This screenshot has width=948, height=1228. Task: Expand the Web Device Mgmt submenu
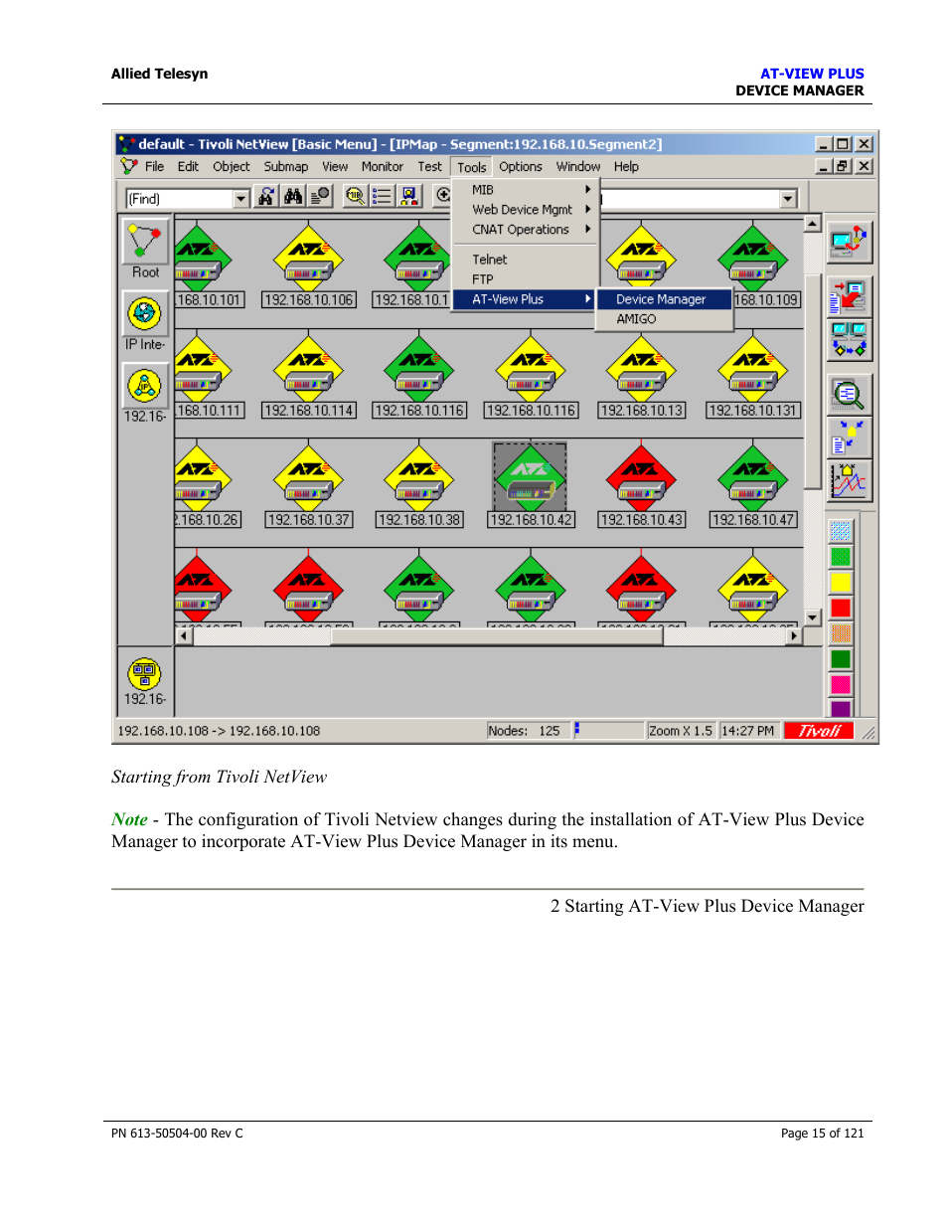(527, 210)
